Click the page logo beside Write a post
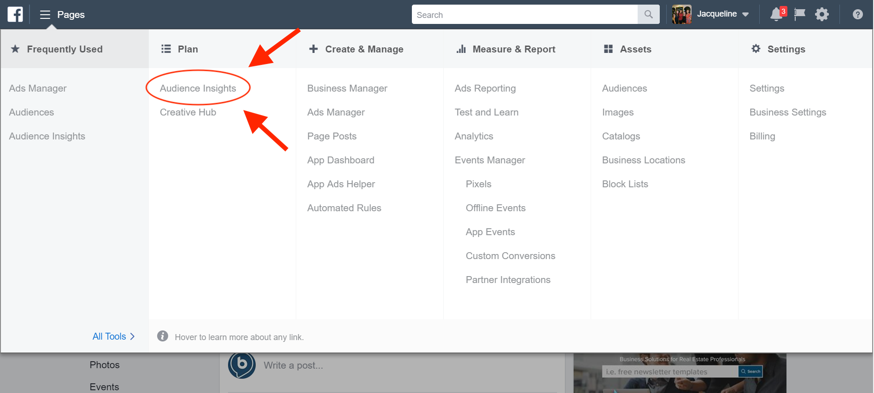874x393 pixels. coord(242,365)
